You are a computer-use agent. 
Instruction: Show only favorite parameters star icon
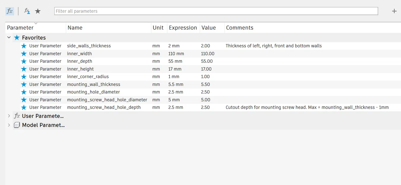(x=38, y=11)
